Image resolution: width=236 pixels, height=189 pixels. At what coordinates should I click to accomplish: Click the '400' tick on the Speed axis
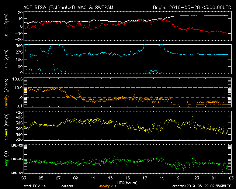[19, 117]
